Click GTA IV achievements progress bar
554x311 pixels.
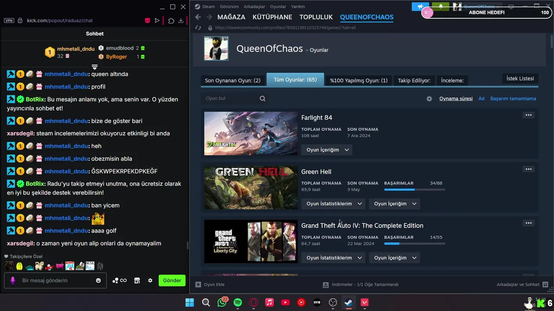pos(415,244)
